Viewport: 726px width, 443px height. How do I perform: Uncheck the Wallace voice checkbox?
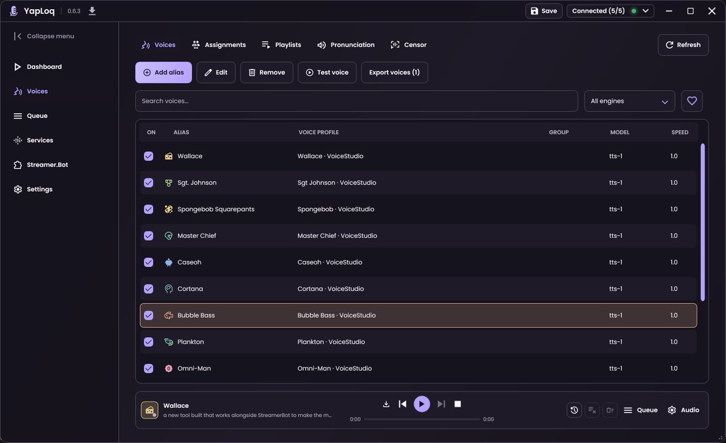[148, 156]
